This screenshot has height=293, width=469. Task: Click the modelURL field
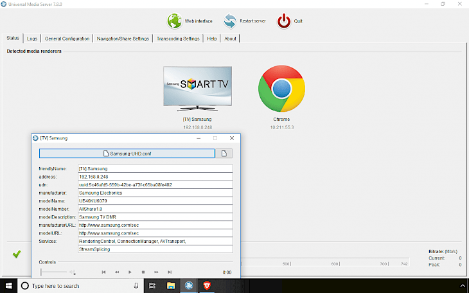tap(155, 233)
